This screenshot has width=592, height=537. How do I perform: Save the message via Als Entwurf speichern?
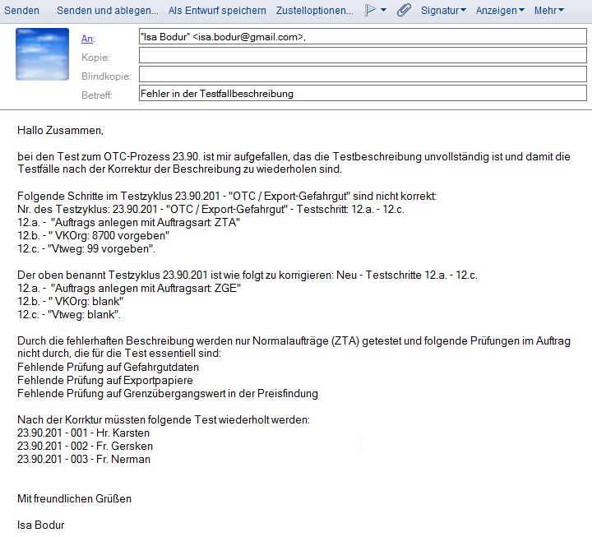tap(217, 11)
